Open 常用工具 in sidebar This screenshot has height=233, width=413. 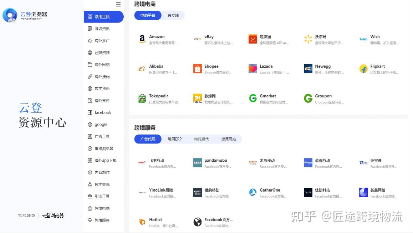click(x=104, y=17)
